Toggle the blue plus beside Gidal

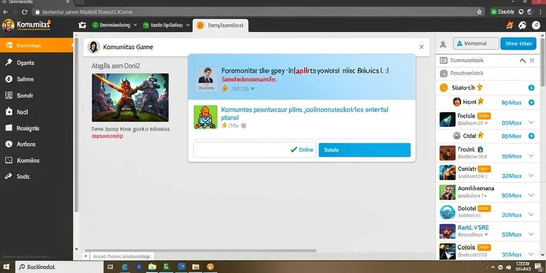point(532,136)
